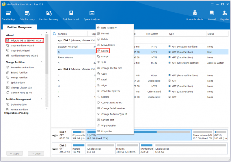231x162 pixels.
Task: Open Copy Disk Wizard in the sidebar
Action: point(18,50)
